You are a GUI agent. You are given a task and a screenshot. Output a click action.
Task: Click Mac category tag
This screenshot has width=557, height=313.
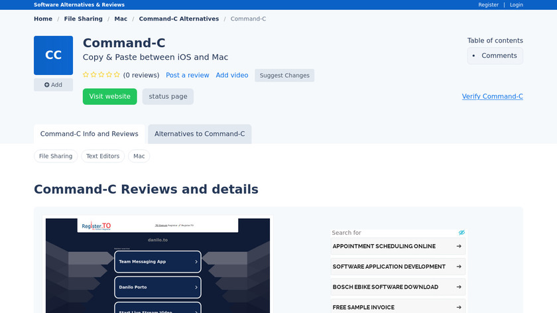point(139,156)
